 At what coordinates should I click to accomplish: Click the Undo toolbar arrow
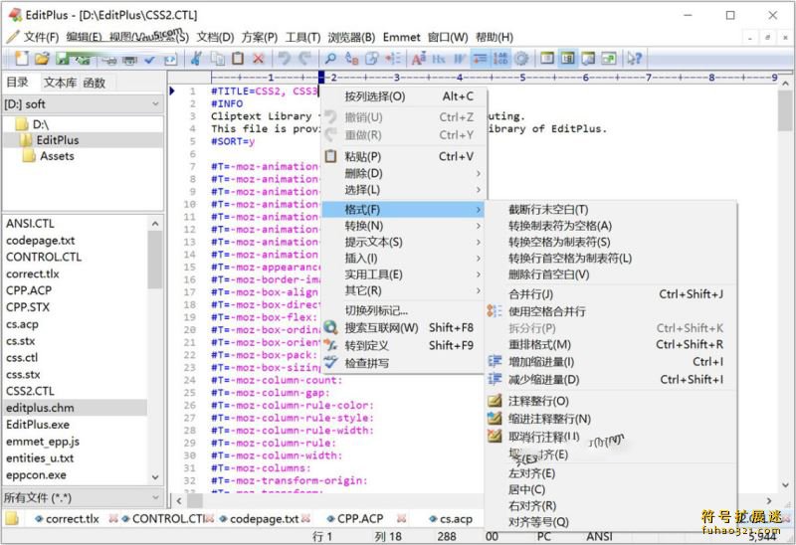285,59
